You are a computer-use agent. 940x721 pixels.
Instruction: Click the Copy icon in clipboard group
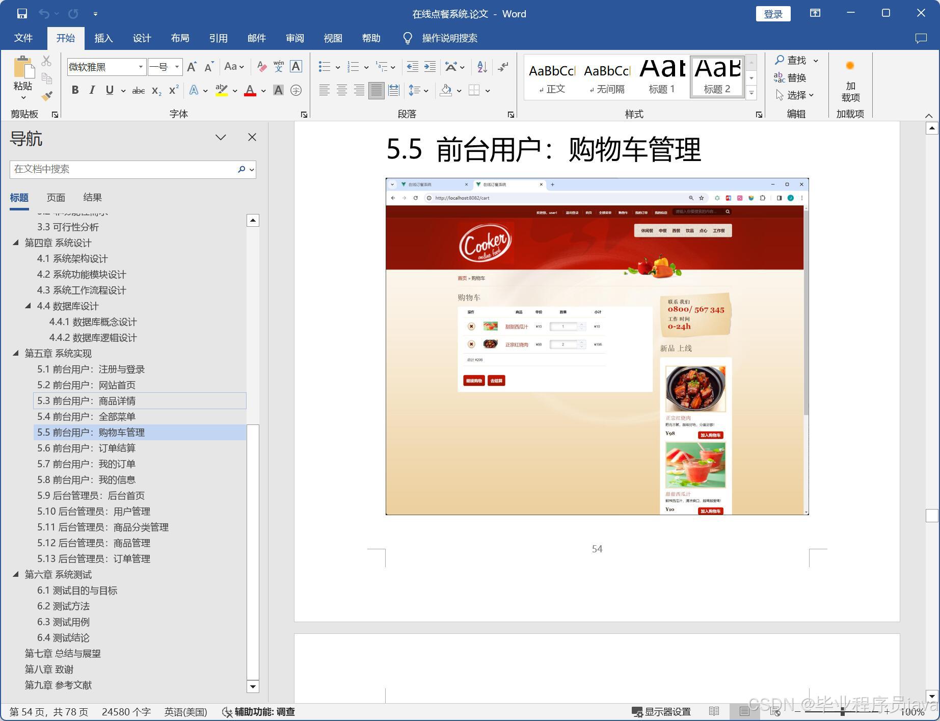tap(46, 78)
